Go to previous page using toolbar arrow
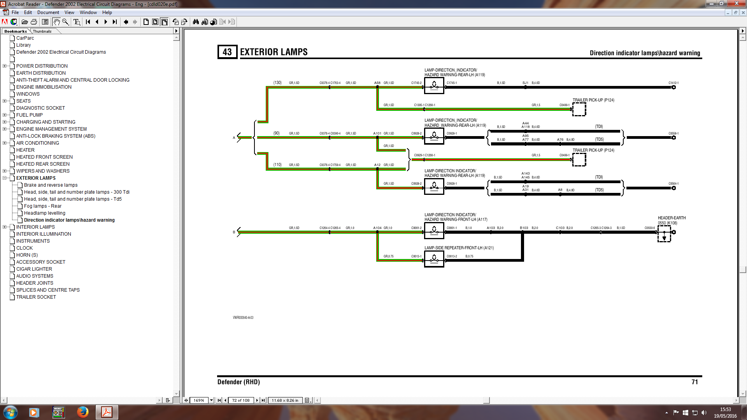This screenshot has height=420, width=747. pos(97,22)
